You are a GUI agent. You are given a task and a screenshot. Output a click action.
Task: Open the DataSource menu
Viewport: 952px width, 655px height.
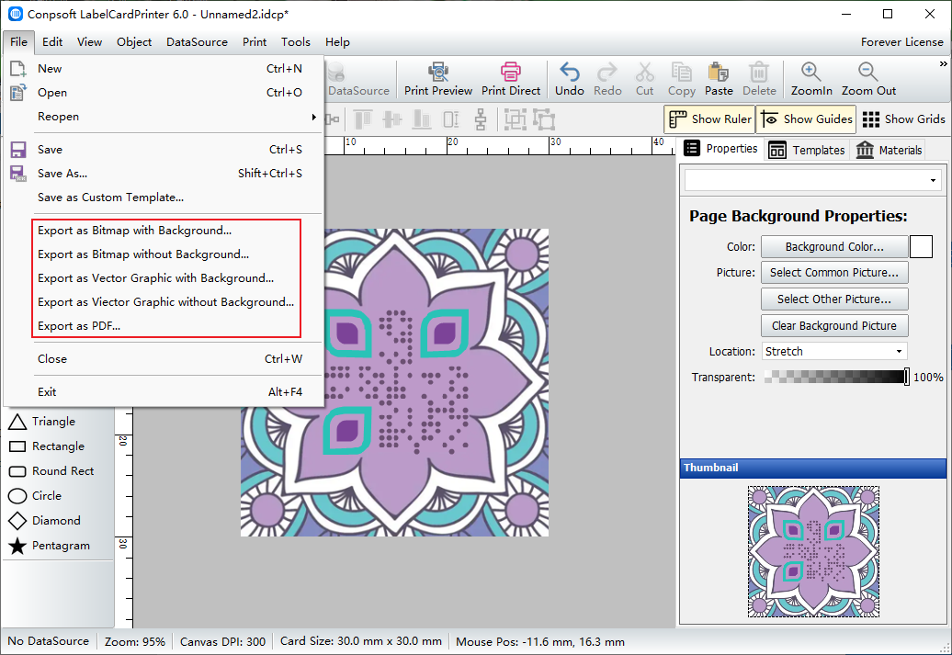[x=197, y=42]
